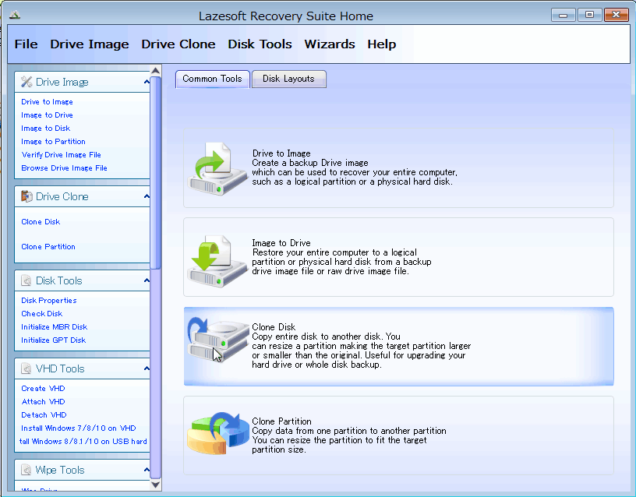This screenshot has height=497, width=636.
Task: Click the Clone Disk card description text
Action: tap(362, 346)
